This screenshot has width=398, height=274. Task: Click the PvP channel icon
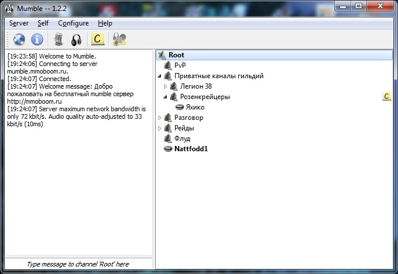[168, 65]
